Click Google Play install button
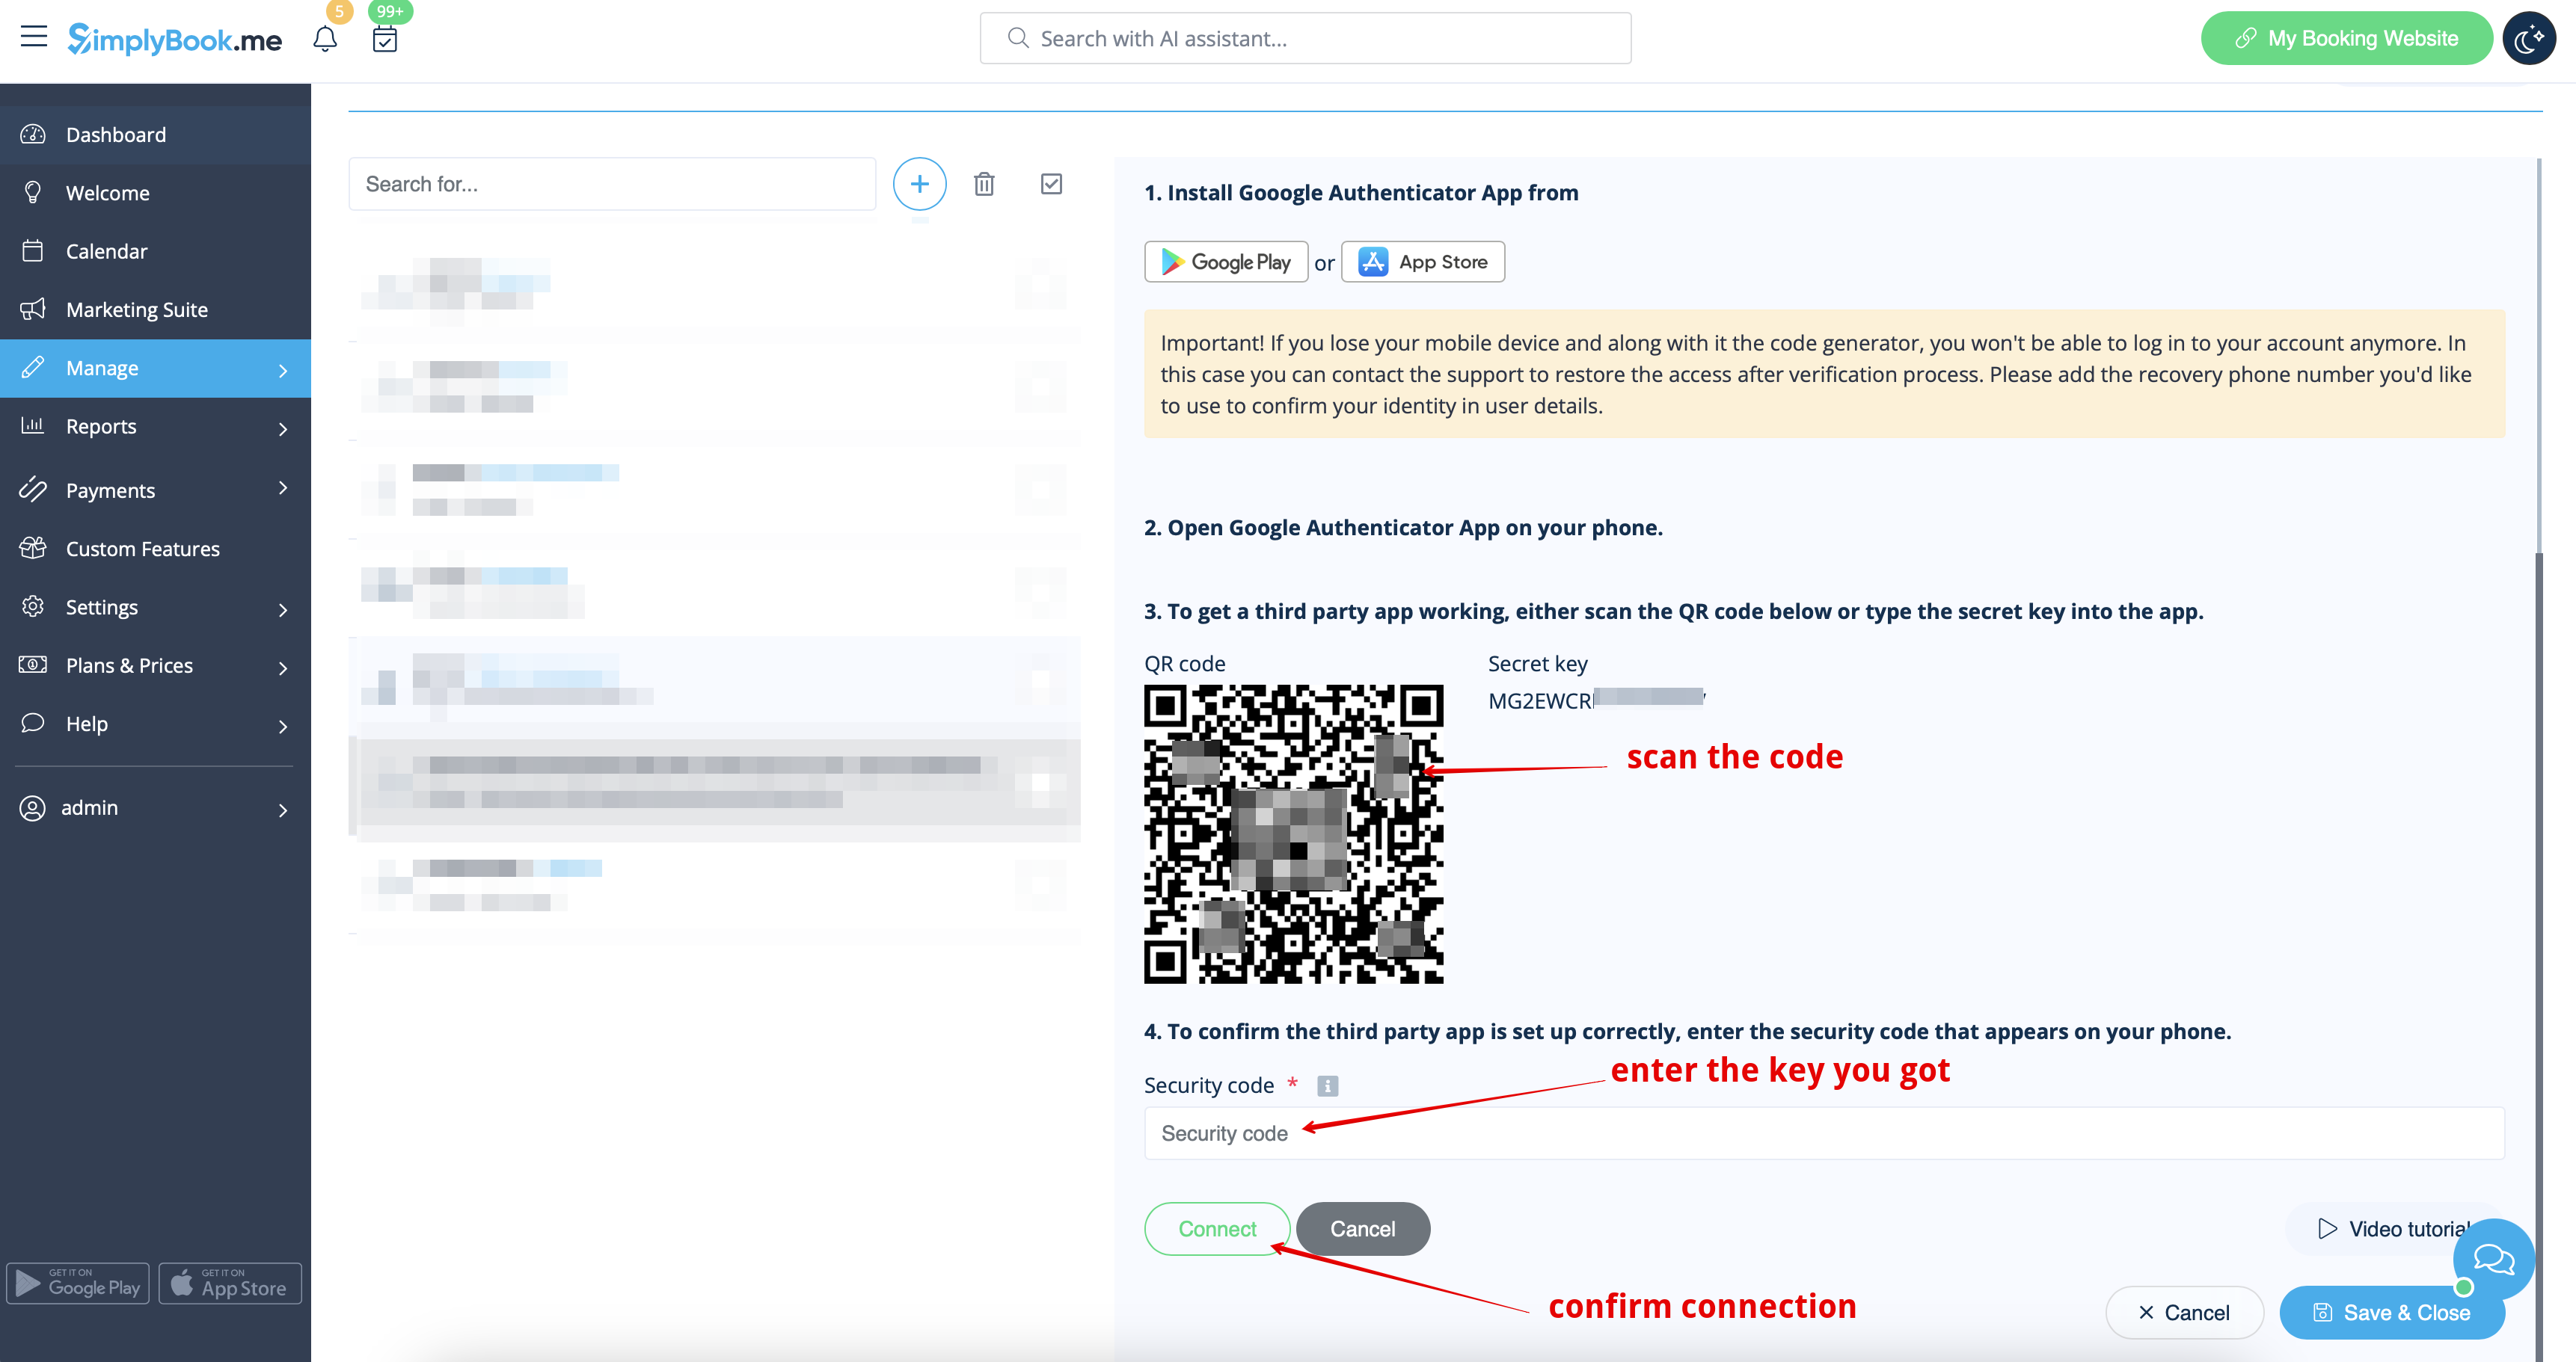2576x1362 pixels. pos(1226,262)
